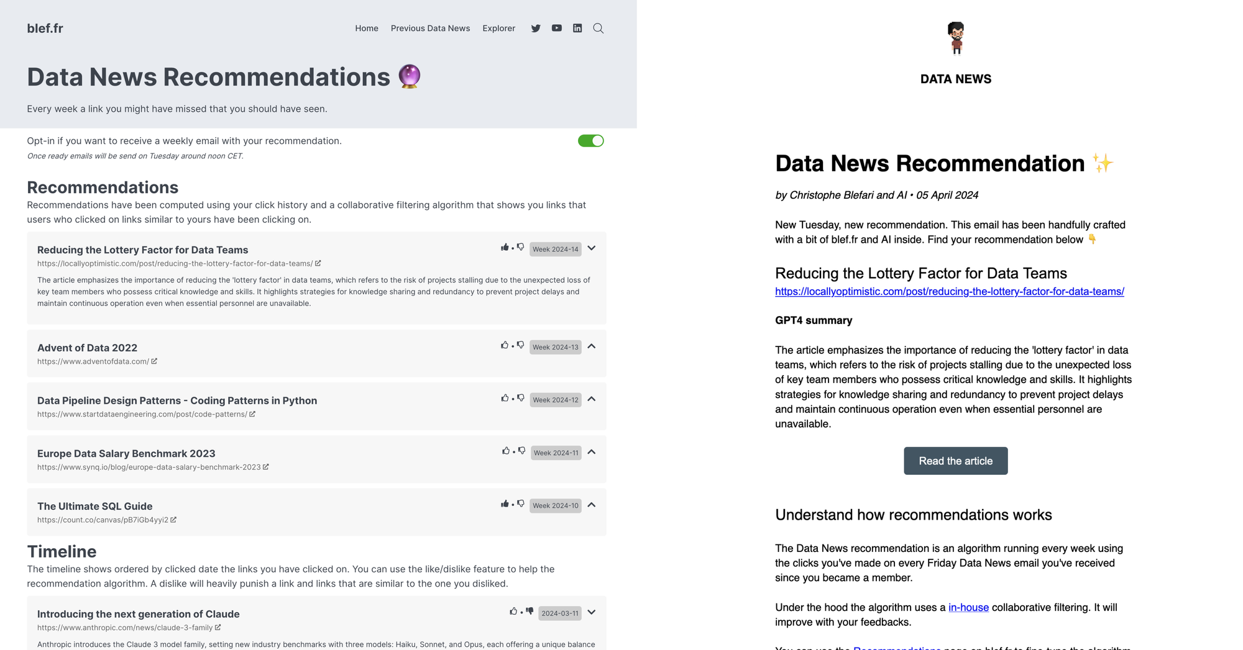The image size is (1243, 650).
Task: Click the Week 2024-14 badge
Action: (556, 249)
